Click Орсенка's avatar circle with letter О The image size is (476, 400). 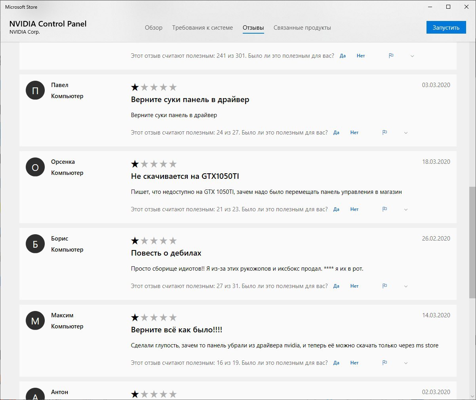35,167
